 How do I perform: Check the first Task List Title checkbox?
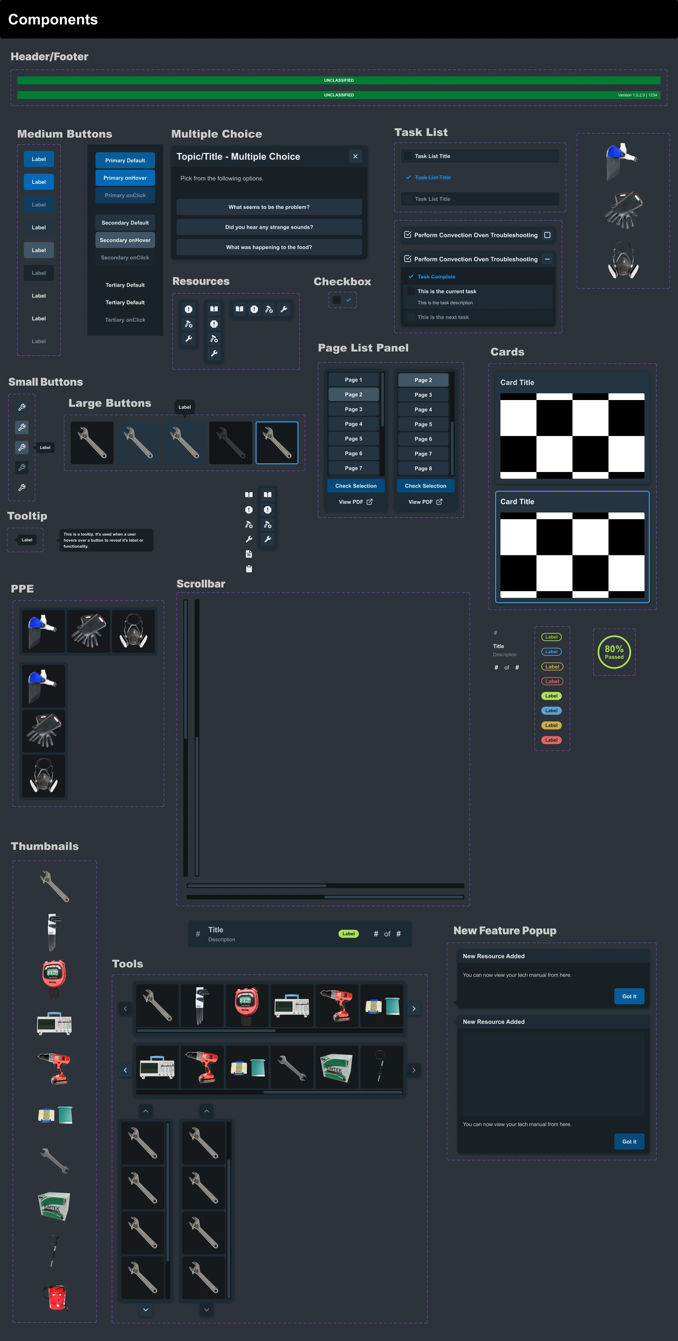(408, 156)
